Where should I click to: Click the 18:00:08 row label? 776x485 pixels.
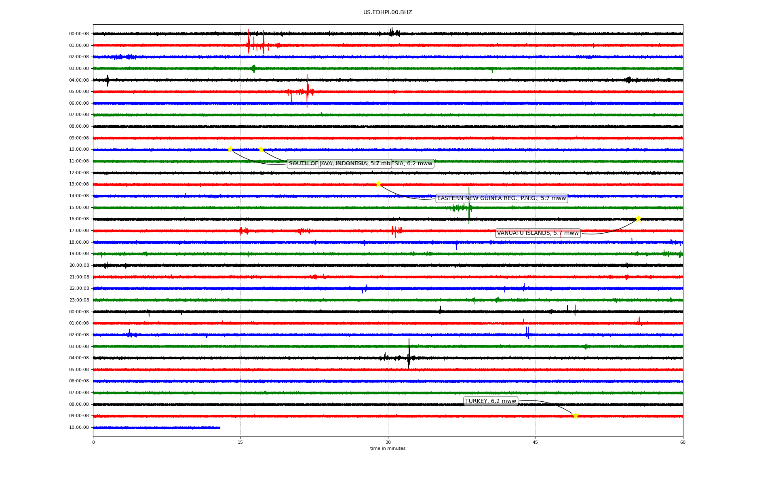(x=79, y=242)
